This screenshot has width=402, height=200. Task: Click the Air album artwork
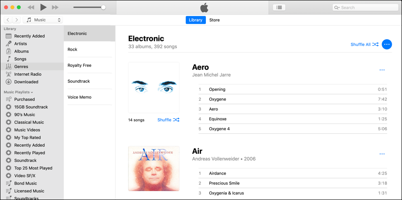[154, 168]
